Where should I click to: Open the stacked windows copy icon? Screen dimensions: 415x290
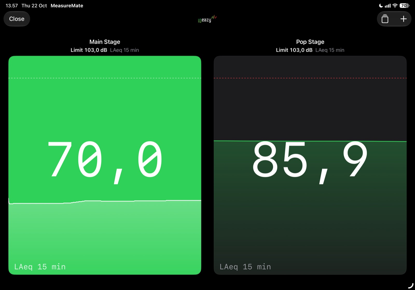pos(385,19)
